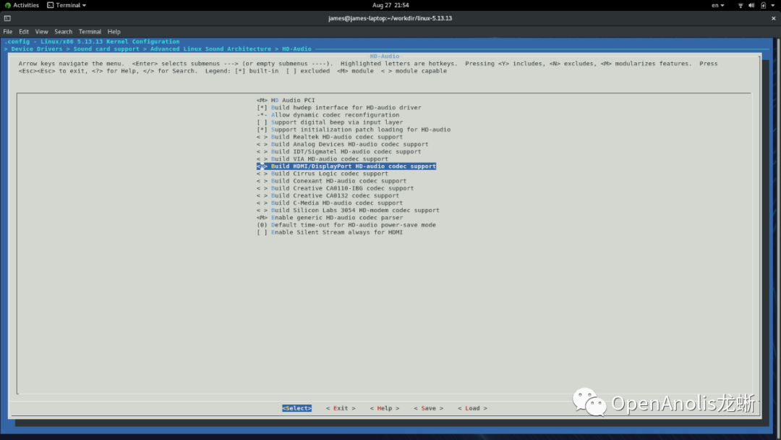
Task: Open the View menu
Action: click(x=42, y=31)
